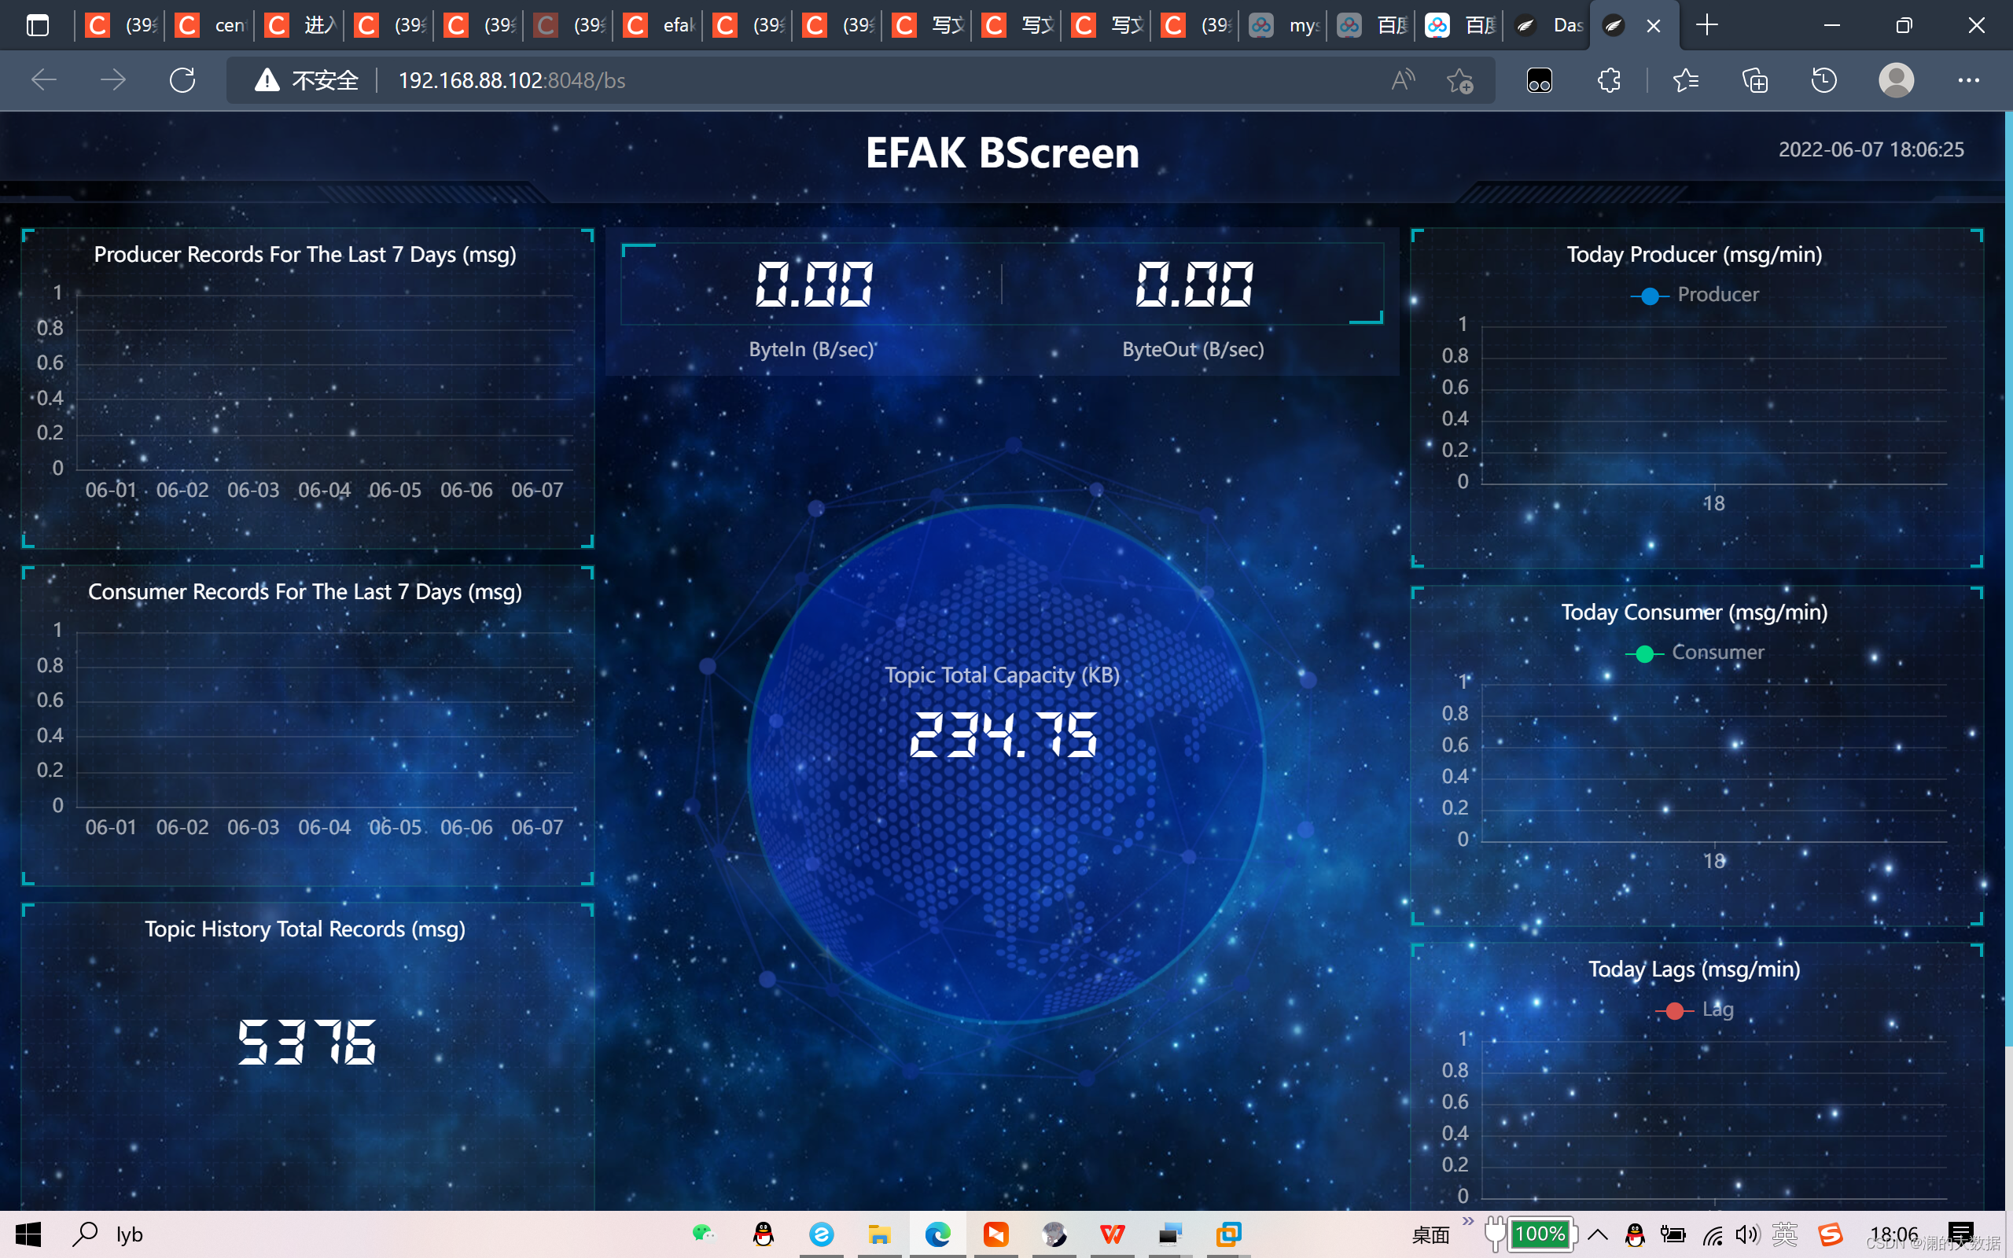Open WPS Office from the taskbar
Image resolution: width=2013 pixels, height=1258 pixels.
coord(1112,1234)
